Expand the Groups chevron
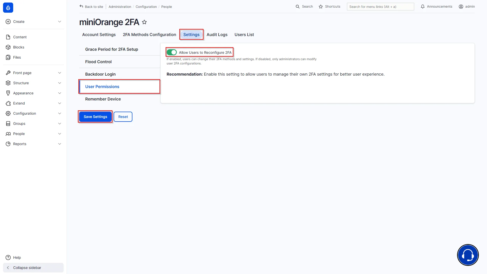This screenshot has height=274, width=487. click(x=60, y=124)
